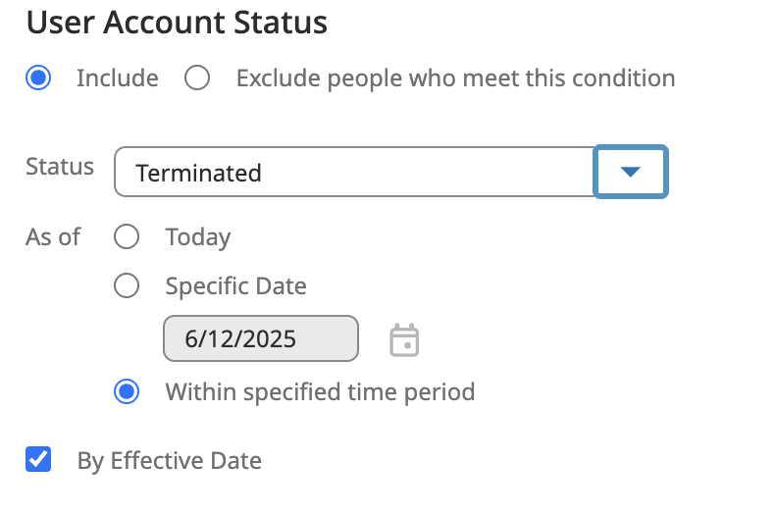Choose the Specific Date radio button
Screen dimensions: 775x514
[127, 286]
